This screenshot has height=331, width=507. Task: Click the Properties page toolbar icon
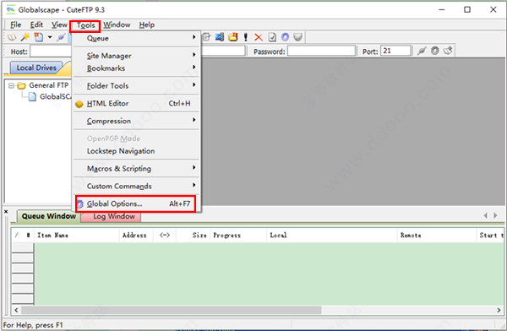(x=272, y=37)
